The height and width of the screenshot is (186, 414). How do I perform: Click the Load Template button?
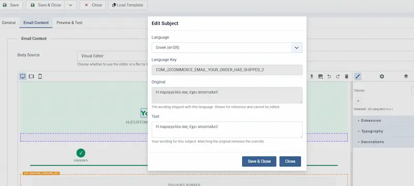(127, 5)
